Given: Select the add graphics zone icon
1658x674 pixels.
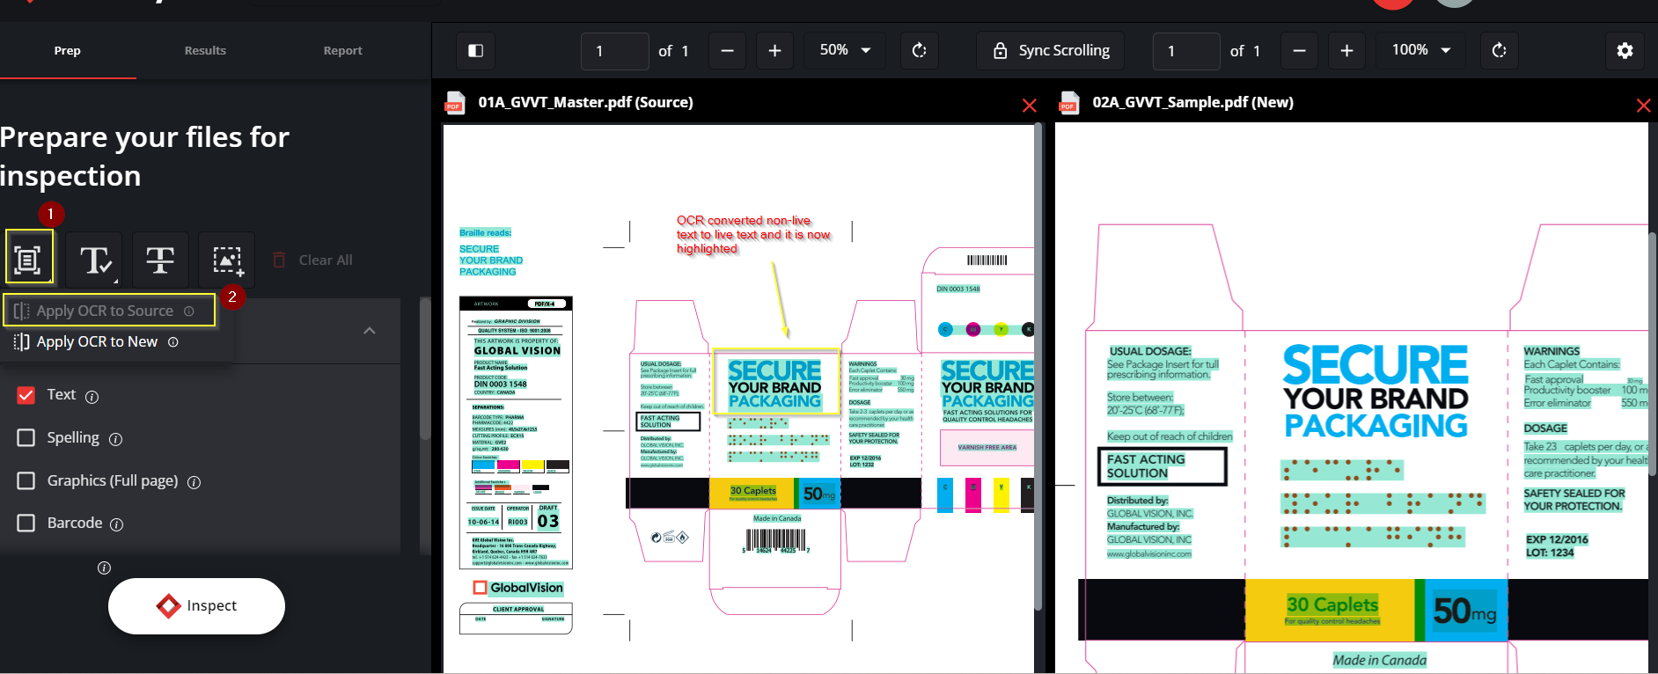Looking at the screenshot, I should point(227,260).
